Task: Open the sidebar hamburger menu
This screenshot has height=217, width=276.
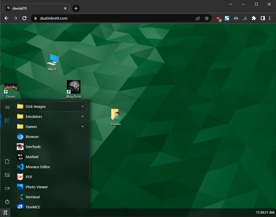Action: pos(7,107)
